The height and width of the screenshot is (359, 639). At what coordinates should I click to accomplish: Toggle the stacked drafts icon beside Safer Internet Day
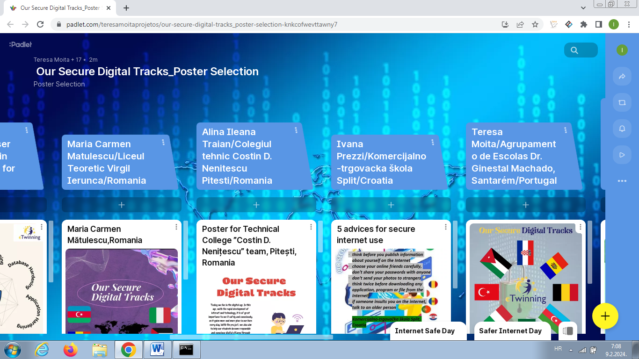coord(568,331)
